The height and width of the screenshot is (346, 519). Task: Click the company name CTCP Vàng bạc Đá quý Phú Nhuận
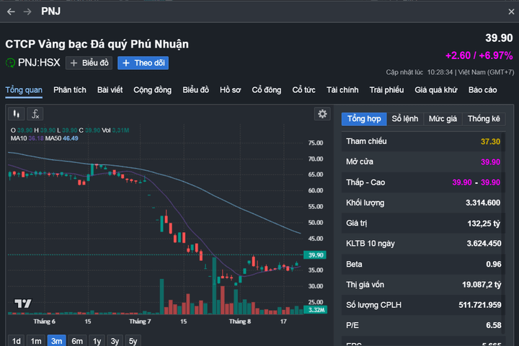[97, 44]
